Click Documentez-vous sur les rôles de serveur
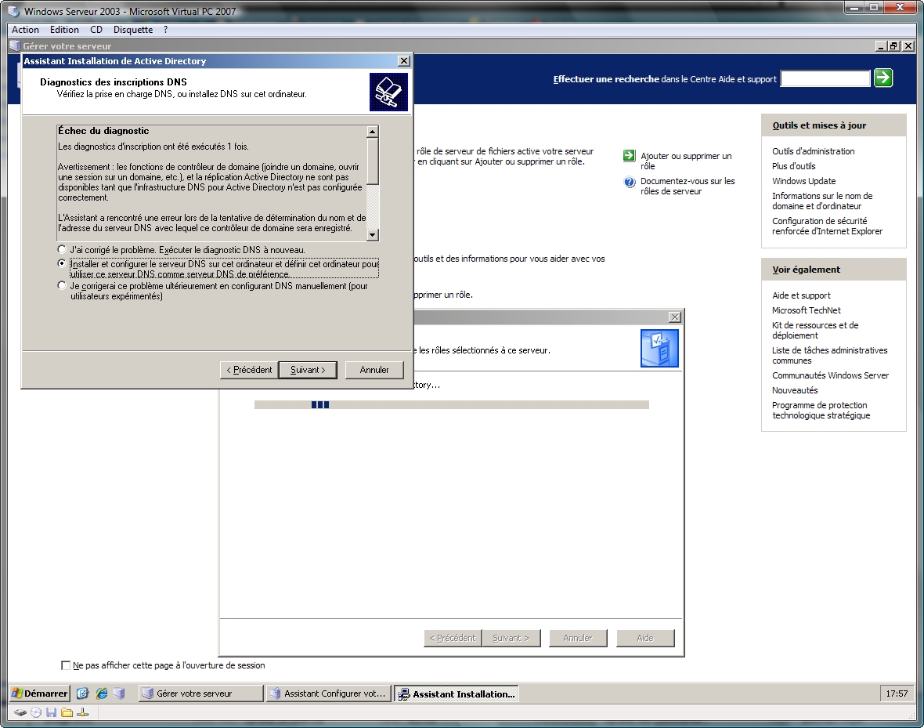 (688, 186)
